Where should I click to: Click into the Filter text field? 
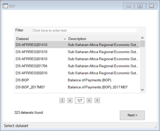click(x=84, y=31)
